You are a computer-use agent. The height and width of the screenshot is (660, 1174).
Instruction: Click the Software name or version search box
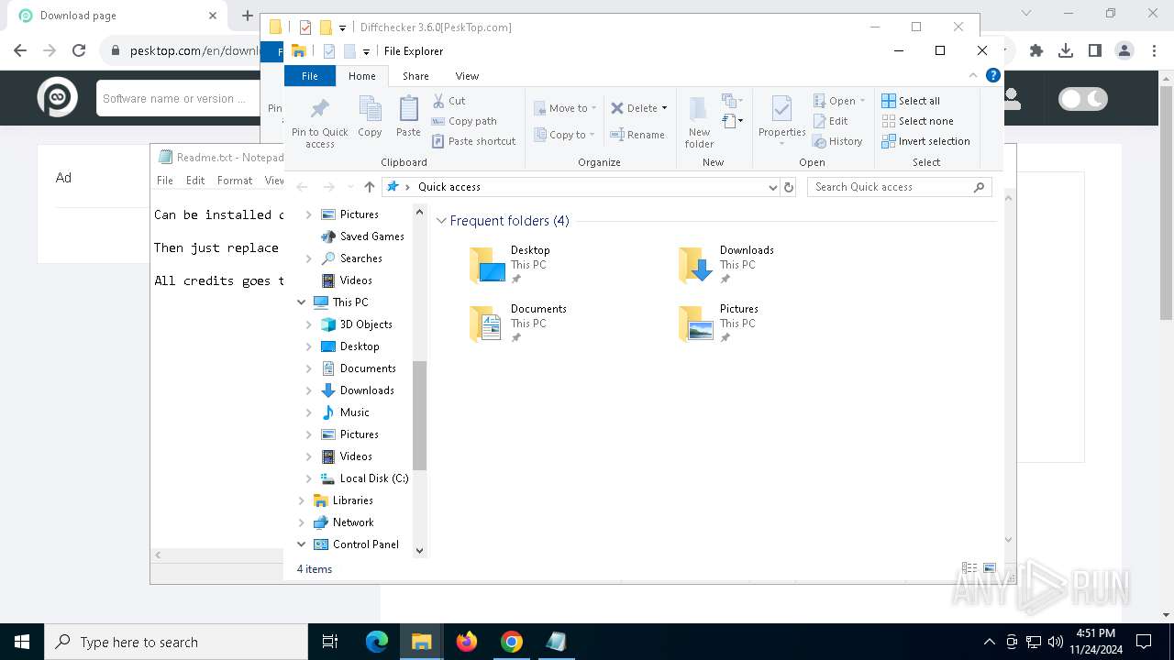pos(179,99)
